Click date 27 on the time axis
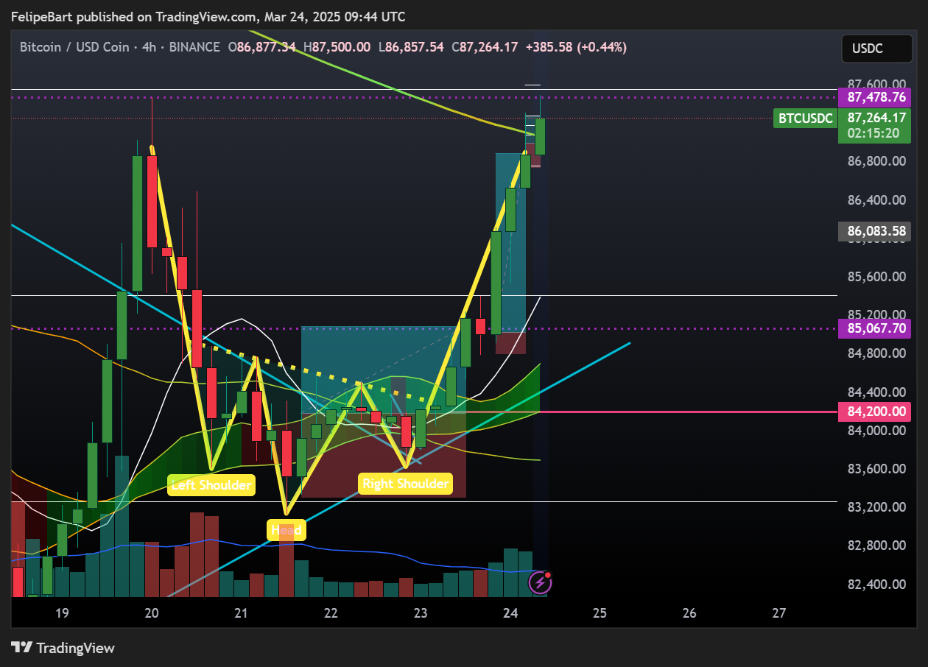 coord(779,613)
